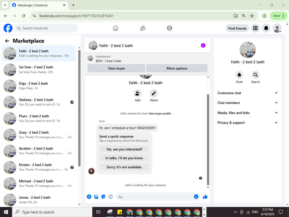Click the View buyer button
This screenshot has height=217, width=289.
(116, 68)
